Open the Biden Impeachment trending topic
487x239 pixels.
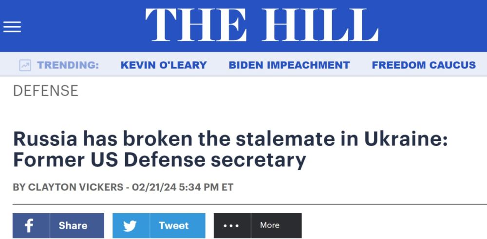tap(289, 65)
